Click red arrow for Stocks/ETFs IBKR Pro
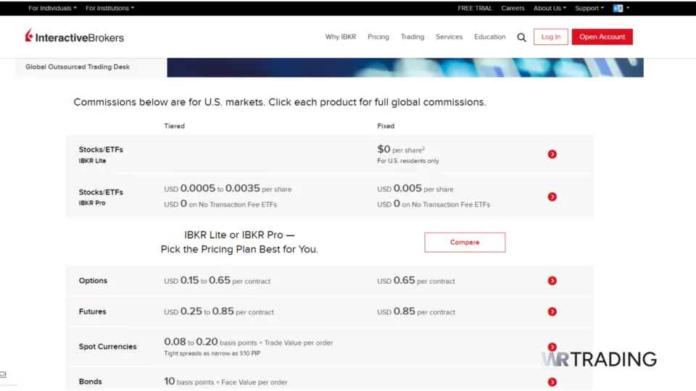This screenshot has height=391, width=696. pyautogui.click(x=552, y=197)
